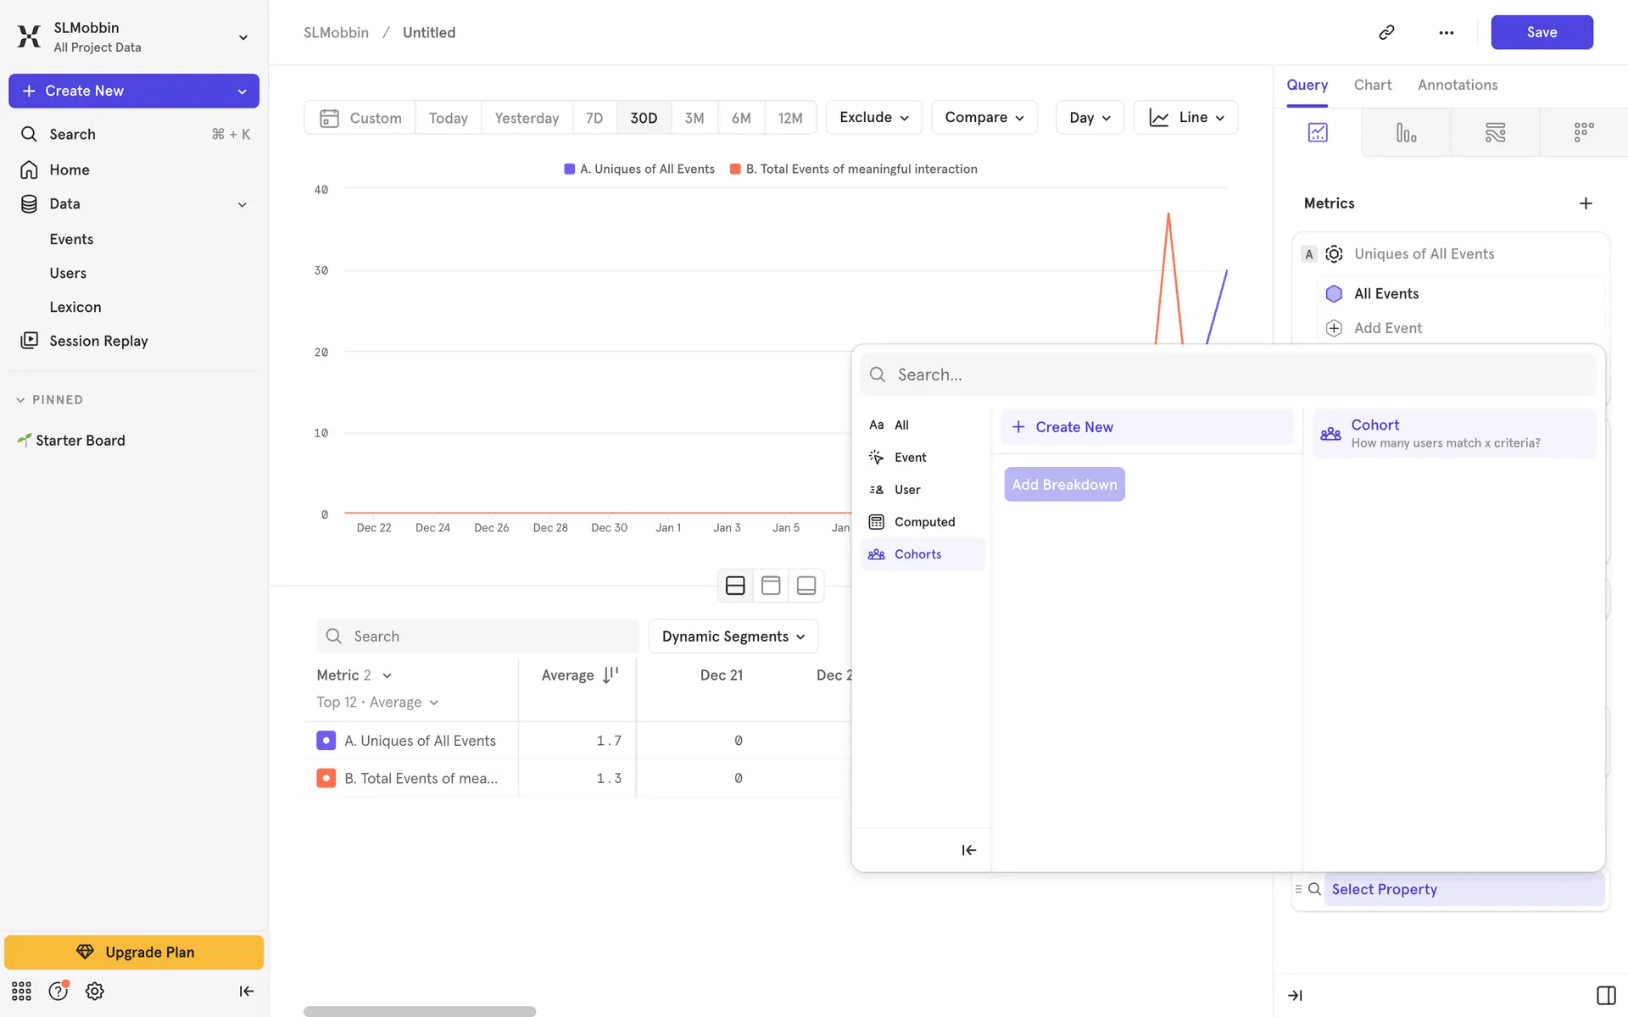Expand the Line chart type dropdown

pyautogui.click(x=1185, y=118)
